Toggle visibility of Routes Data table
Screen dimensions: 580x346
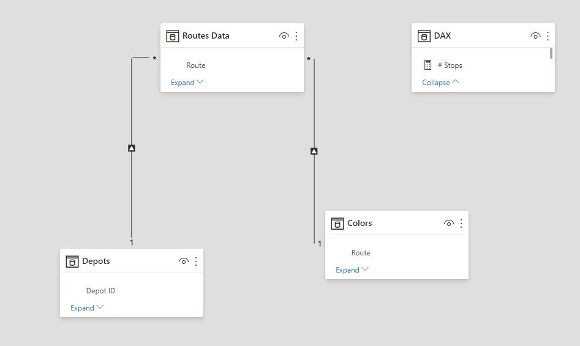[284, 36]
